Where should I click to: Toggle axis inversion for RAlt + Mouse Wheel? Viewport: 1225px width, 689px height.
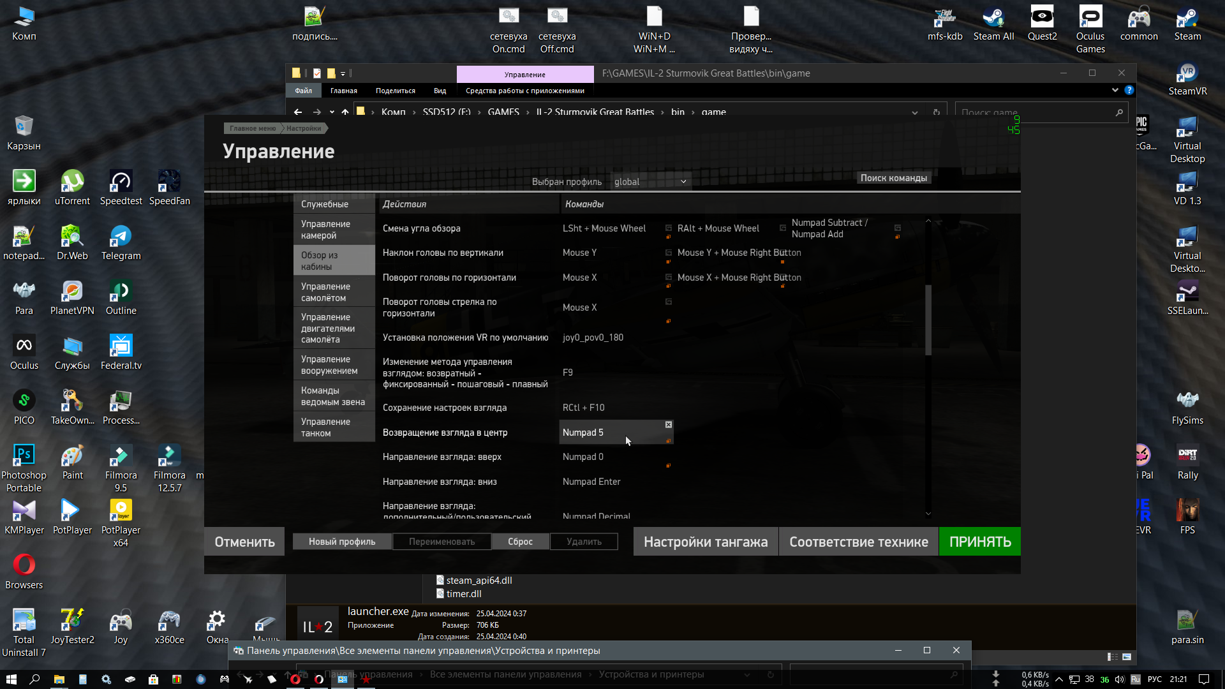(783, 228)
